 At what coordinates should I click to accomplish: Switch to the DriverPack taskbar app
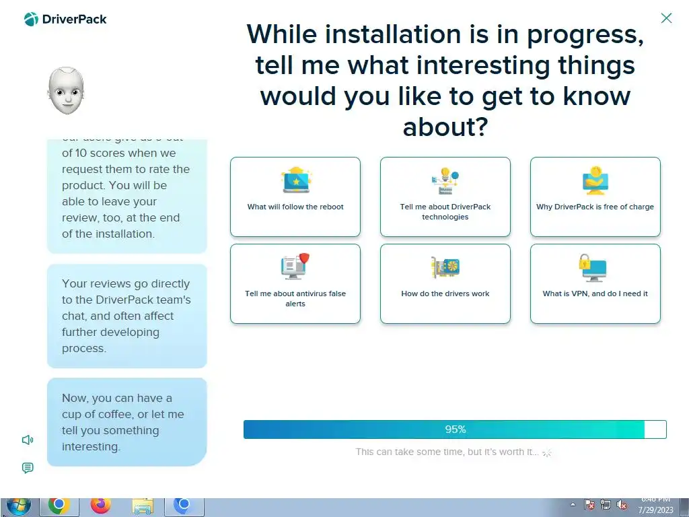point(184,507)
